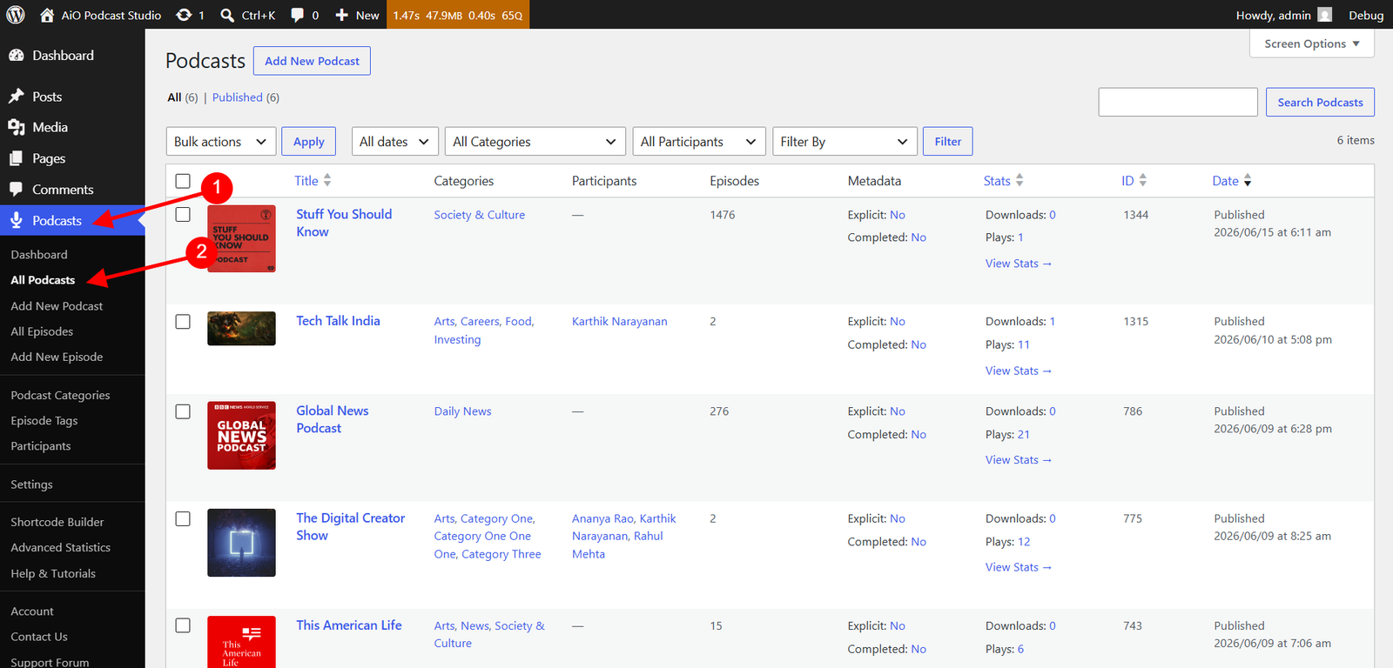Open The Digital Creator Show title link
Viewport: 1393px width, 668px height.
tap(351, 526)
